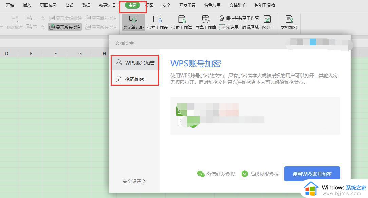Open the 新建选项卡 tab
Image resolution: width=368 pixels, height=198 pixels.
pos(109,5)
